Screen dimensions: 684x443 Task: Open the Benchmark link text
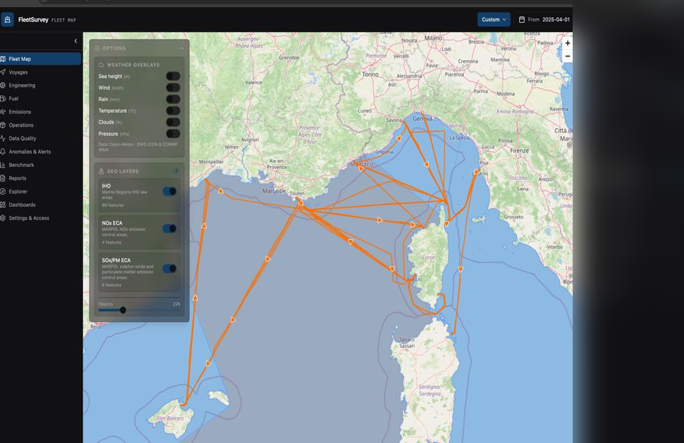[22, 166]
